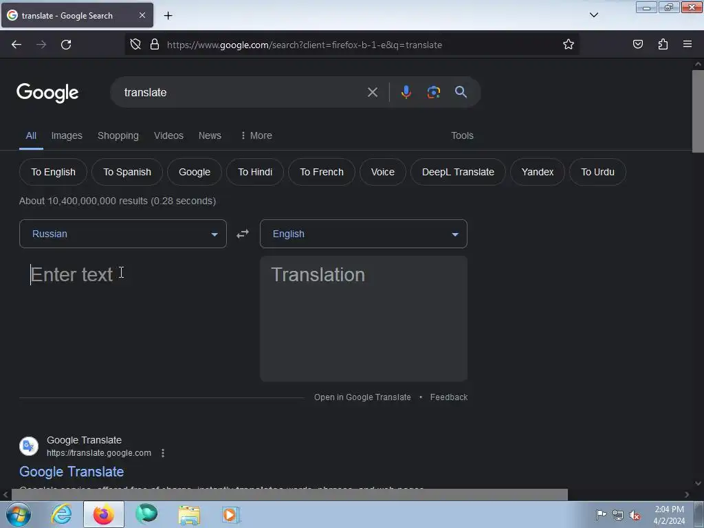Switch to the Videos tab
Image resolution: width=704 pixels, height=528 pixels.
pos(168,135)
